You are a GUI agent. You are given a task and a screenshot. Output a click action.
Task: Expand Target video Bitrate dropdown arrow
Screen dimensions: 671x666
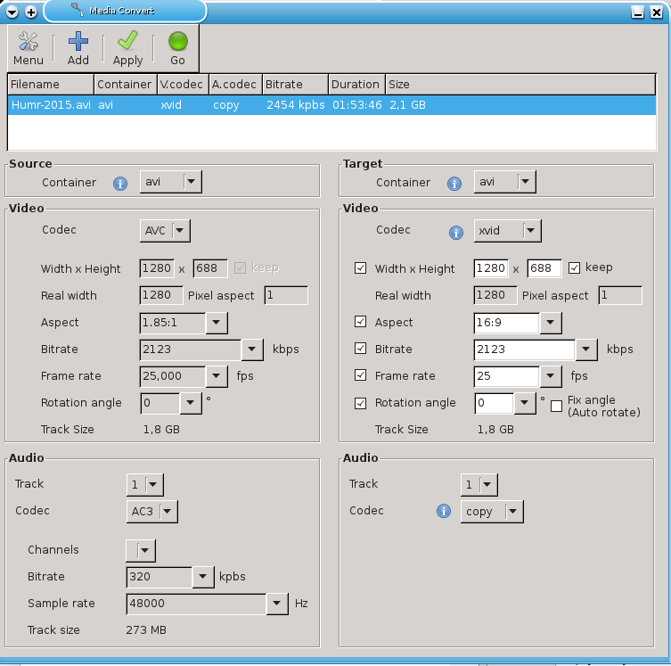pyautogui.click(x=586, y=349)
